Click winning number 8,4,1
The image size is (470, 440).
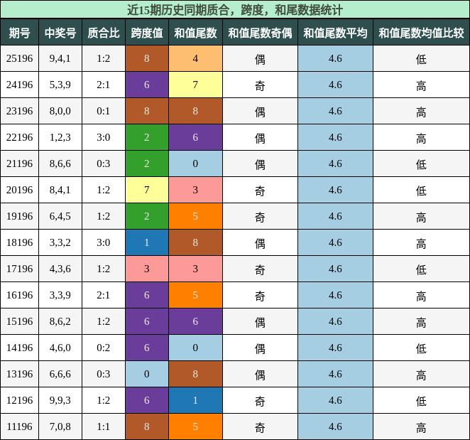point(60,190)
